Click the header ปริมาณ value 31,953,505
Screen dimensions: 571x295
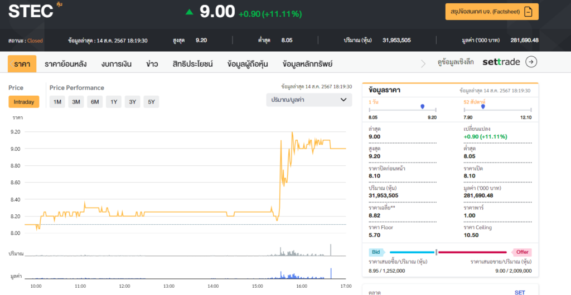(x=396, y=40)
